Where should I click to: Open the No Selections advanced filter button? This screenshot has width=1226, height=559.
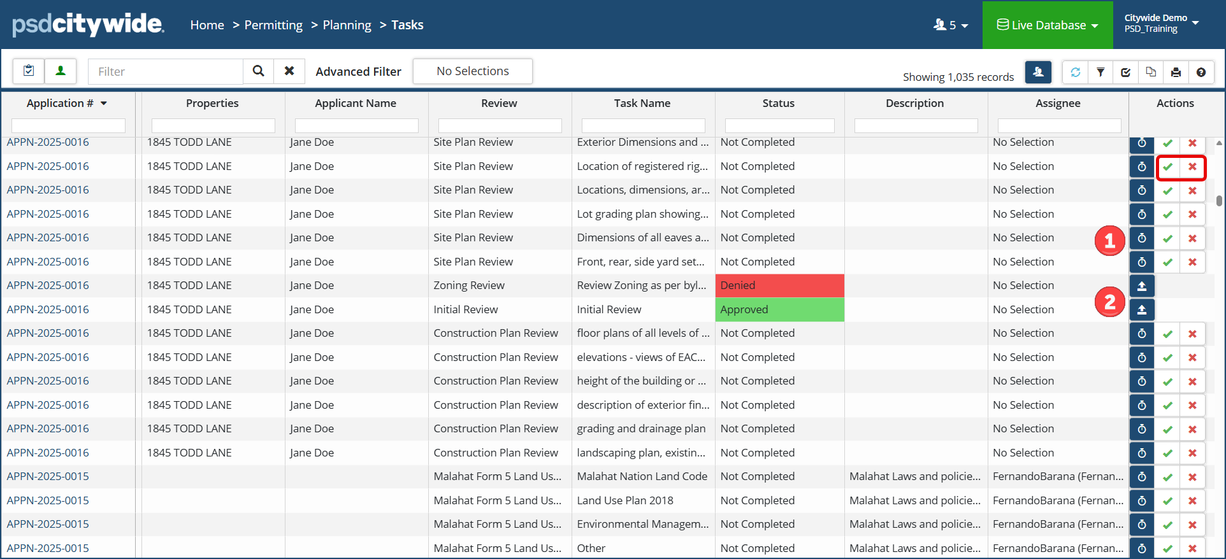(x=473, y=71)
